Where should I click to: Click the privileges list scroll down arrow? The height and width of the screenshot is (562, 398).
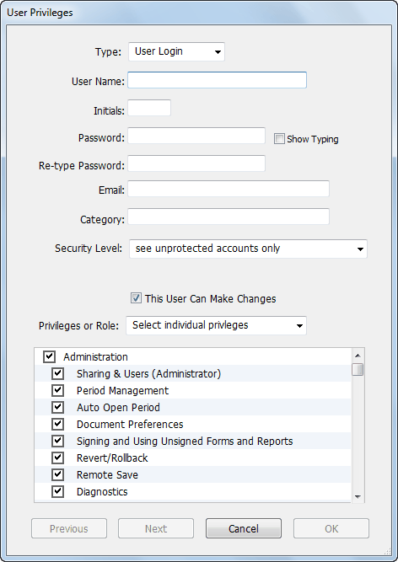click(358, 496)
